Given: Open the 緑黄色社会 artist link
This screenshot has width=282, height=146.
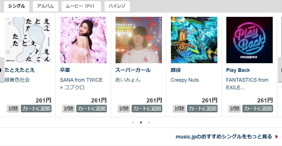Looking at the screenshot, I should tap(17, 80).
